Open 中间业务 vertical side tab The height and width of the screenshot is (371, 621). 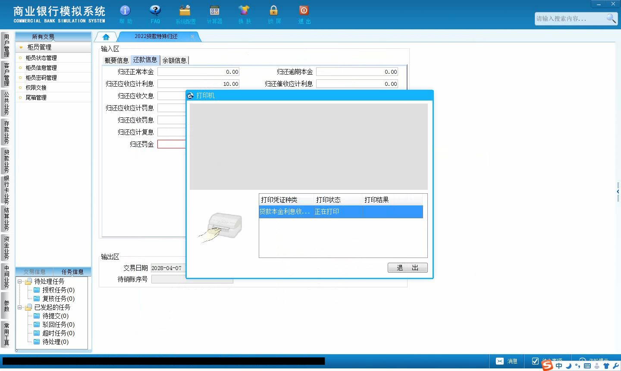pyautogui.click(x=6, y=277)
